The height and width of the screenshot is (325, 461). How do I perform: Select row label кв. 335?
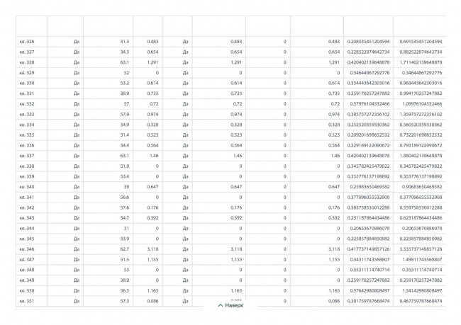point(27,135)
